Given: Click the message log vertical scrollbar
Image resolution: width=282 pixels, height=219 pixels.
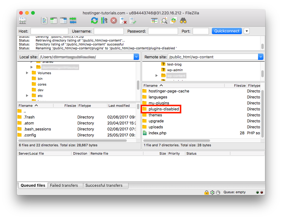Looking at the screenshot, I should tap(263, 46).
